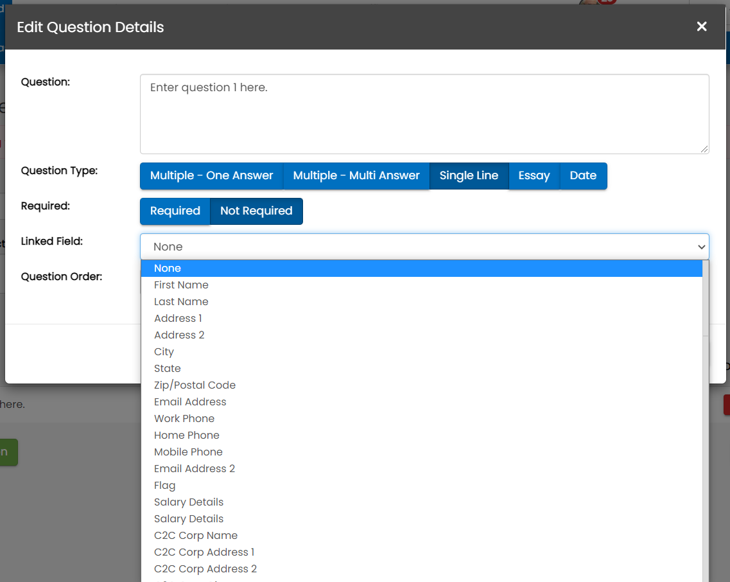Pick First Name from the dropdown list

(x=181, y=285)
